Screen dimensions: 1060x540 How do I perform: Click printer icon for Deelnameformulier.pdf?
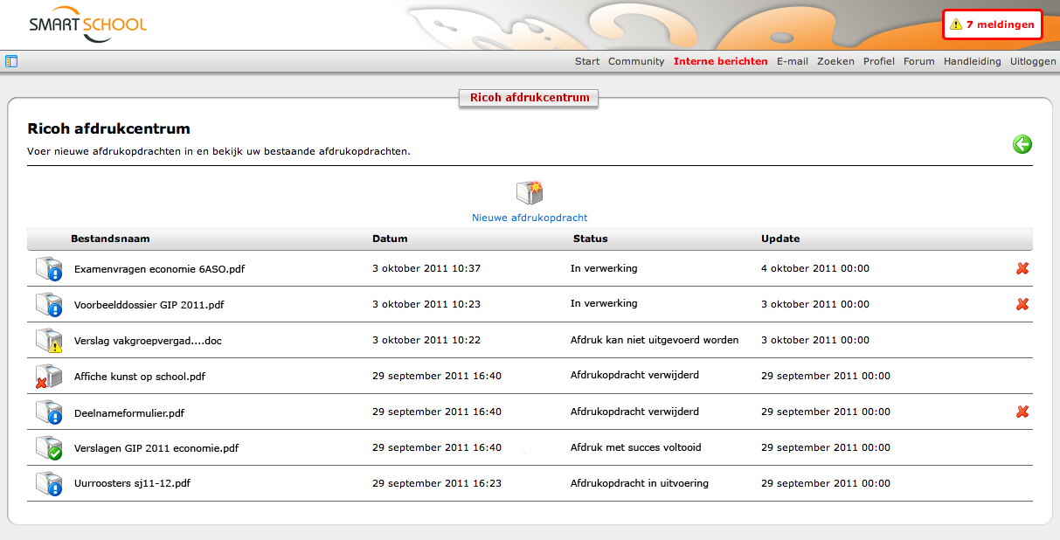click(x=49, y=412)
